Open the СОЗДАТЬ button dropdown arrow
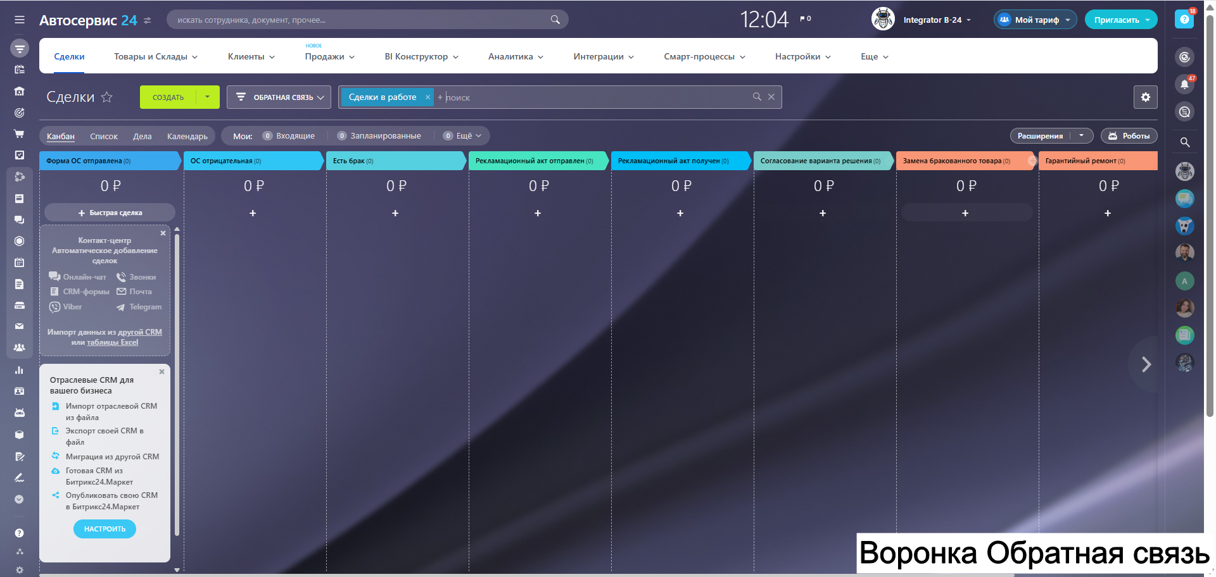Viewport: 1216px width, 577px height. pyautogui.click(x=208, y=97)
